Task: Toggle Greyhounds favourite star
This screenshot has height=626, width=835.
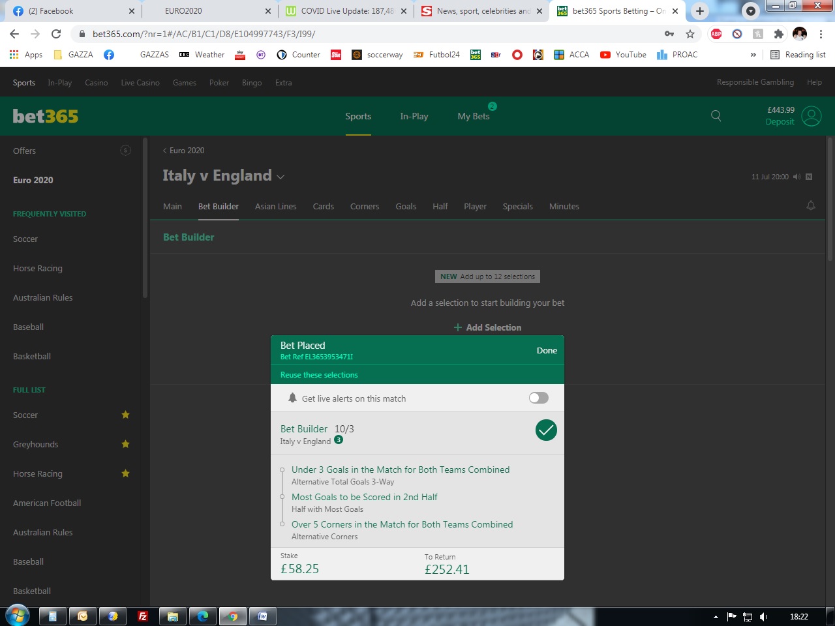Action: (125, 444)
